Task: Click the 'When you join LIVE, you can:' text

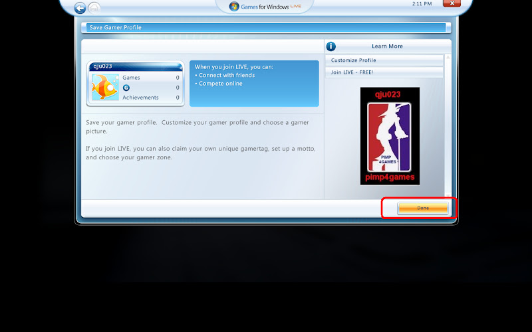Action: click(x=234, y=67)
